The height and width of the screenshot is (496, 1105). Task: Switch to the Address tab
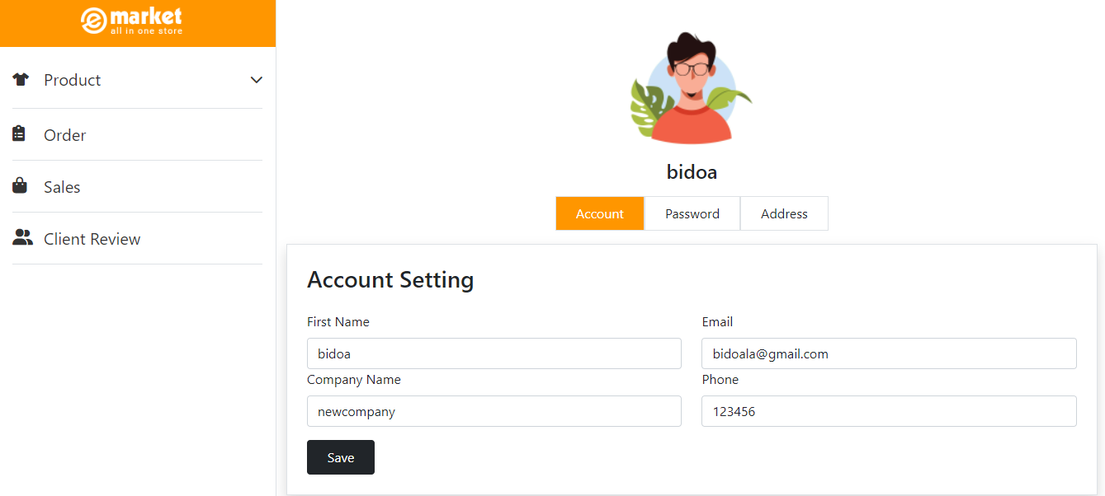click(x=784, y=213)
